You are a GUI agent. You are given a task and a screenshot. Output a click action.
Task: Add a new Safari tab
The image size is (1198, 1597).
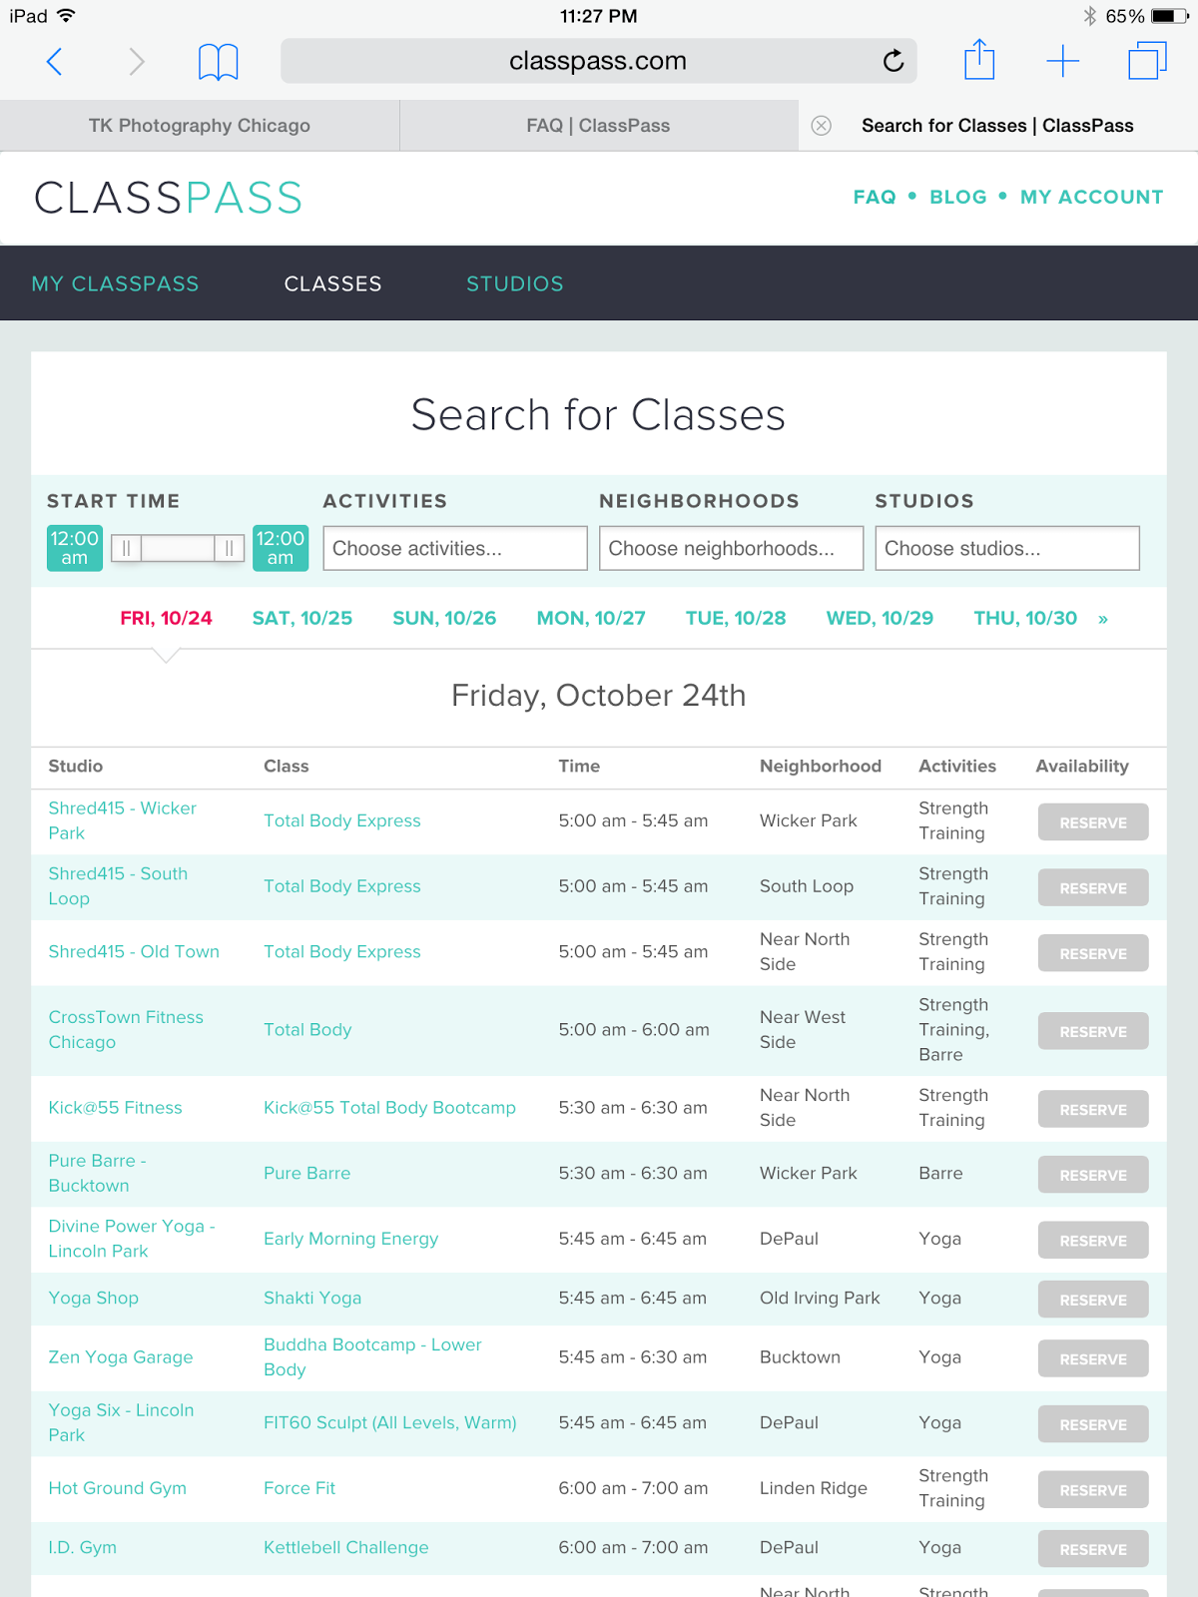[x=1063, y=61]
